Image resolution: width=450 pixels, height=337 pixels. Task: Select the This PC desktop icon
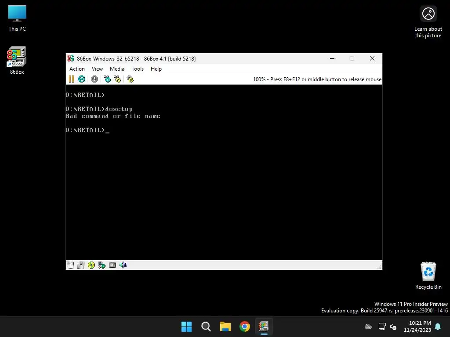(17, 18)
